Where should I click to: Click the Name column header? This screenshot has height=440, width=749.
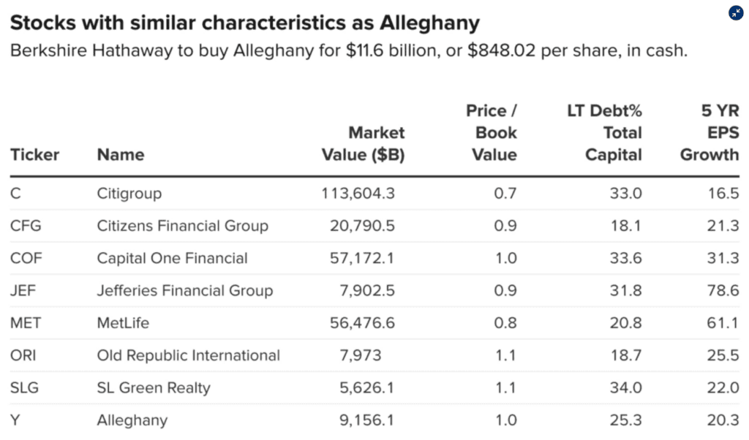[120, 155]
